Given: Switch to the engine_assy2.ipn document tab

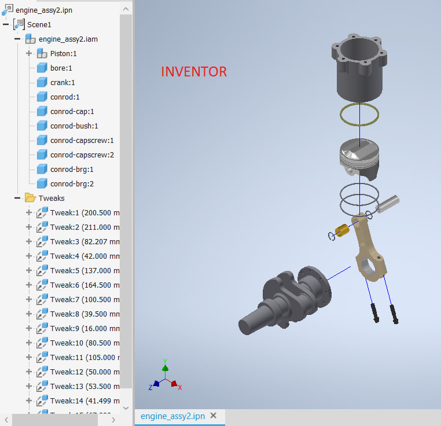Looking at the screenshot, I should click(x=172, y=416).
